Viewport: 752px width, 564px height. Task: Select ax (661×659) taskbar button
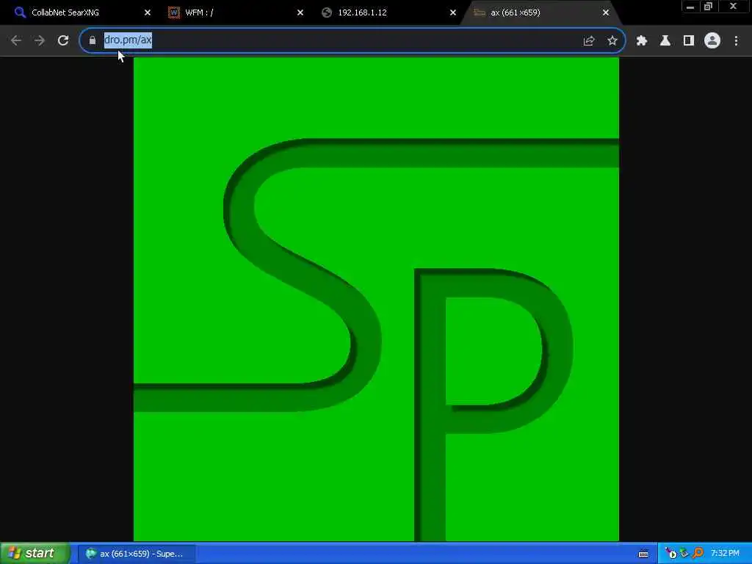[136, 554]
